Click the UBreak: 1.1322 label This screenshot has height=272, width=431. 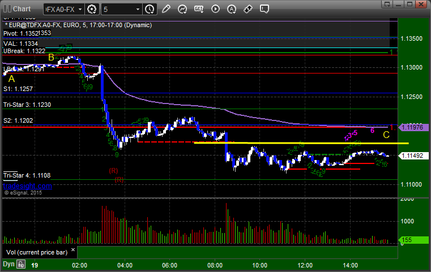[x=24, y=51]
